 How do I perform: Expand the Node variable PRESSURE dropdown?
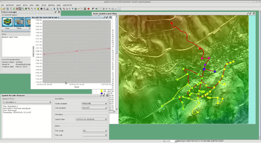pos(94,104)
